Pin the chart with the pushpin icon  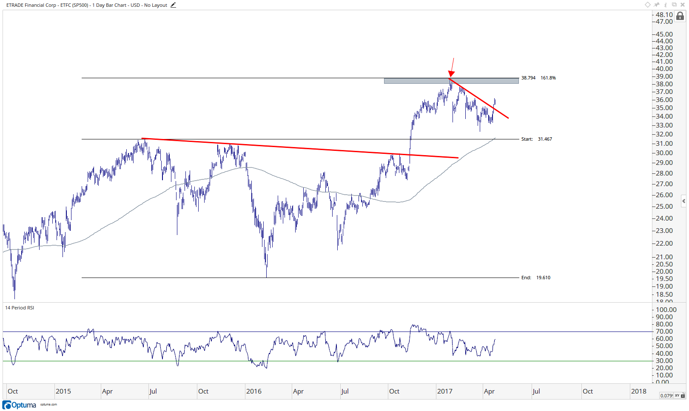click(x=657, y=5)
